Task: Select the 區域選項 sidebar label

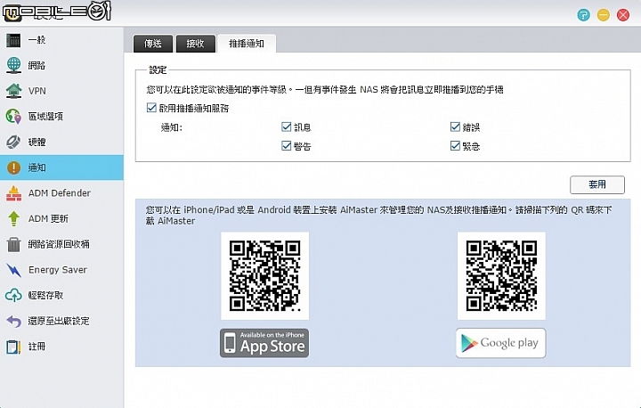Action: [x=45, y=117]
